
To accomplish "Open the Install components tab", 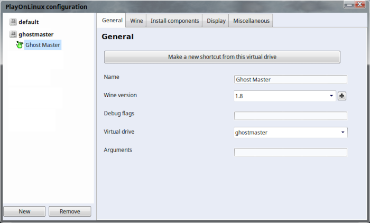I will point(174,21).
